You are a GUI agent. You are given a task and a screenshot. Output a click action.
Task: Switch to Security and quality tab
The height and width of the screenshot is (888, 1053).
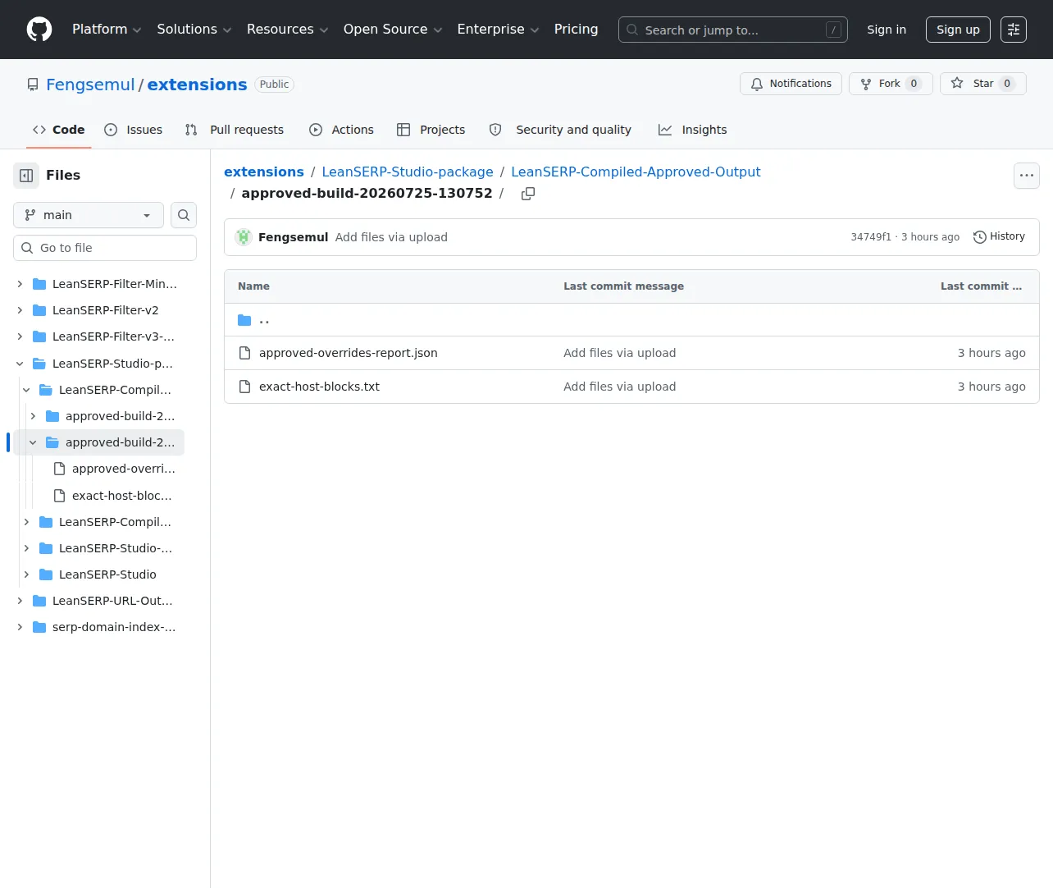(560, 130)
